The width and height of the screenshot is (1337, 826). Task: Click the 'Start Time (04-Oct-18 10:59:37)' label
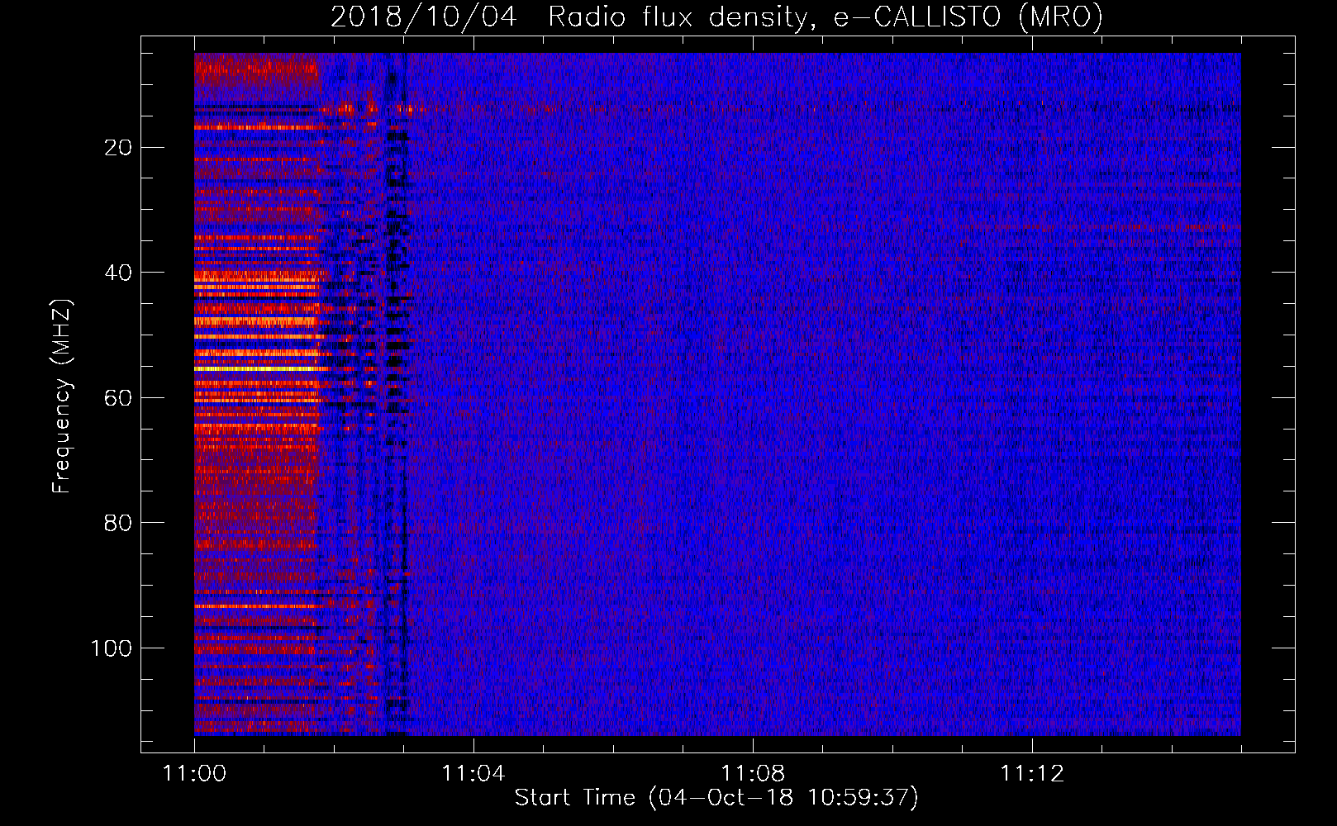tap(716, 798)
